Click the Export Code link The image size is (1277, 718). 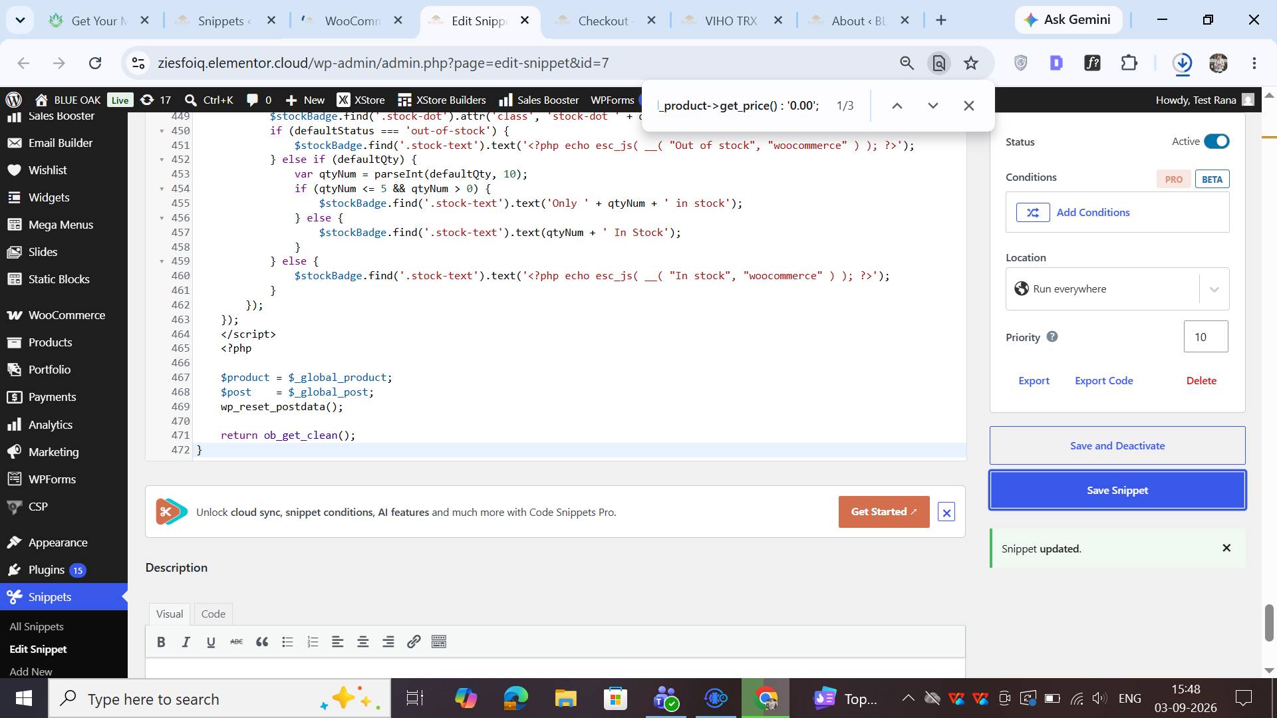point(1104,381)
